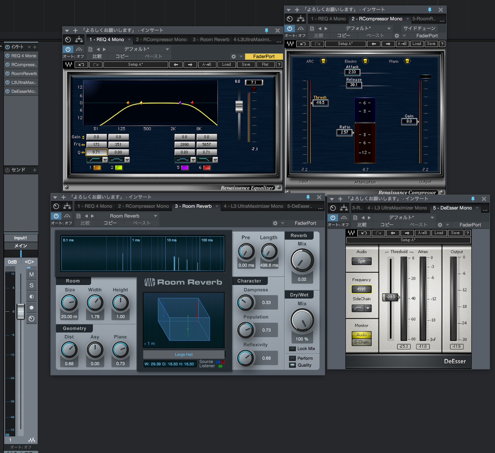Bypass REQ 4 Mono via power button
The height and width of the screenshot is (453, 495).
(68, 49)
